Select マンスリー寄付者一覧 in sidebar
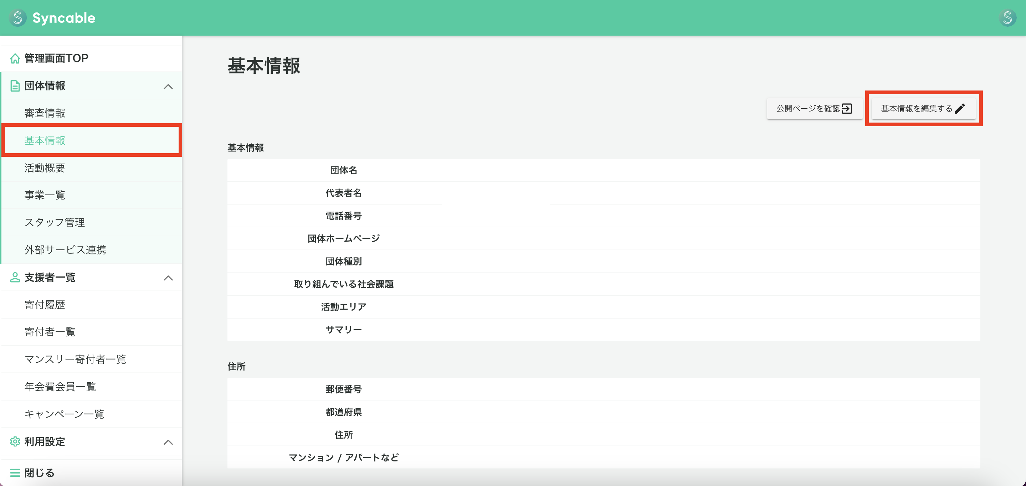This screenshot has height=486, width=1026. [x=75, y=359]
